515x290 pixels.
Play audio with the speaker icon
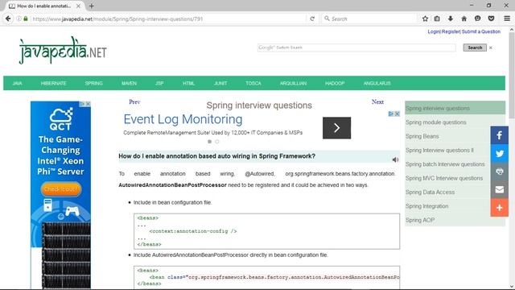[x=395, y=159]
